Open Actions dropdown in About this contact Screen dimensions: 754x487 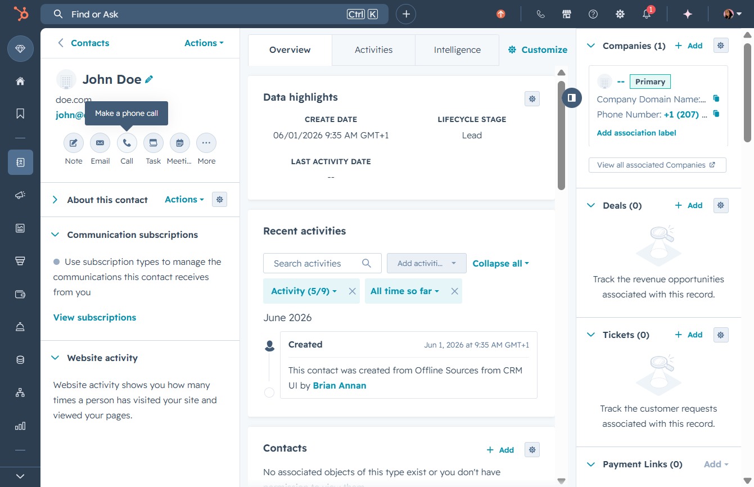pos(184,199)
